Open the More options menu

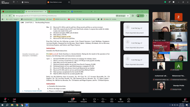point(129,100)
